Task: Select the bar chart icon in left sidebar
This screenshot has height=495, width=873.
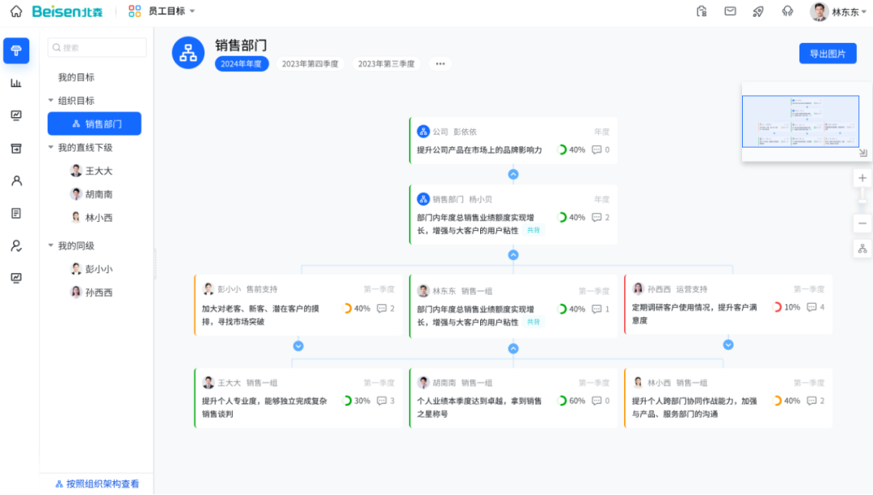Action: pos(16,82)
